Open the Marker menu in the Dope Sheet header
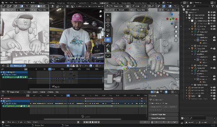The height and width of the screenshot is (127, 217). point(42,92)
